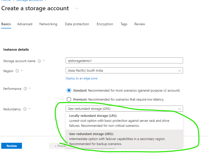
Task: Show info tooltip for Storage account name
Action: point(39,61)
